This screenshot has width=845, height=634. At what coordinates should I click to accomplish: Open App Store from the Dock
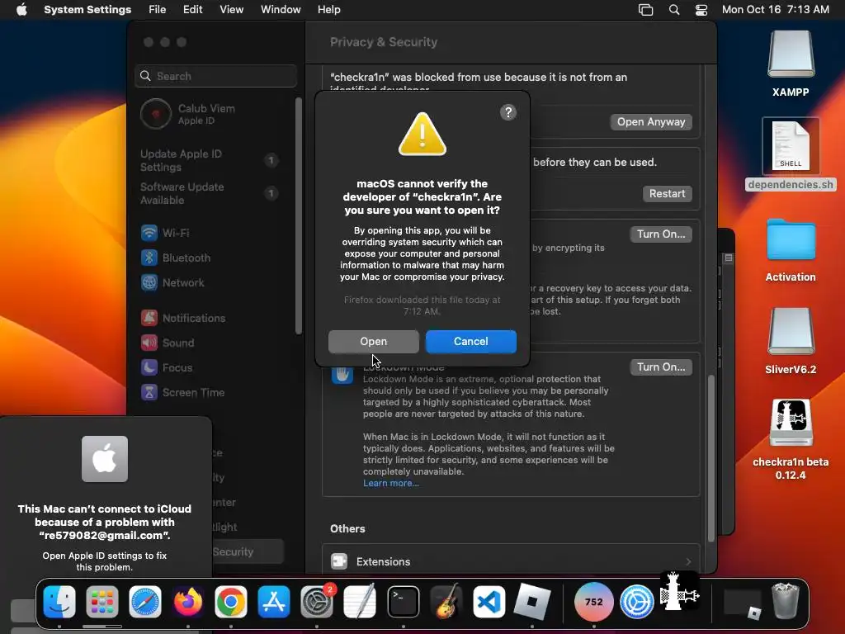click(274, 602)
